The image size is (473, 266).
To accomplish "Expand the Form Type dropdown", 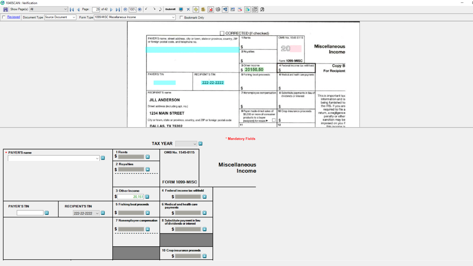I will click(x=173, y=17).
